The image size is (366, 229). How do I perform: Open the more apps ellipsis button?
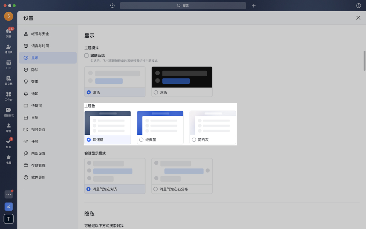click(9, 194)
